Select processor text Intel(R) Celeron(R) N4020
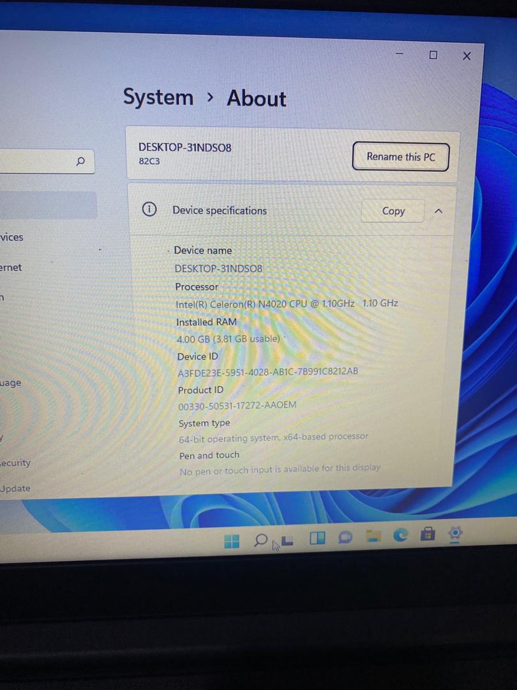Screen dimensions: 517x690 [287, 303]
